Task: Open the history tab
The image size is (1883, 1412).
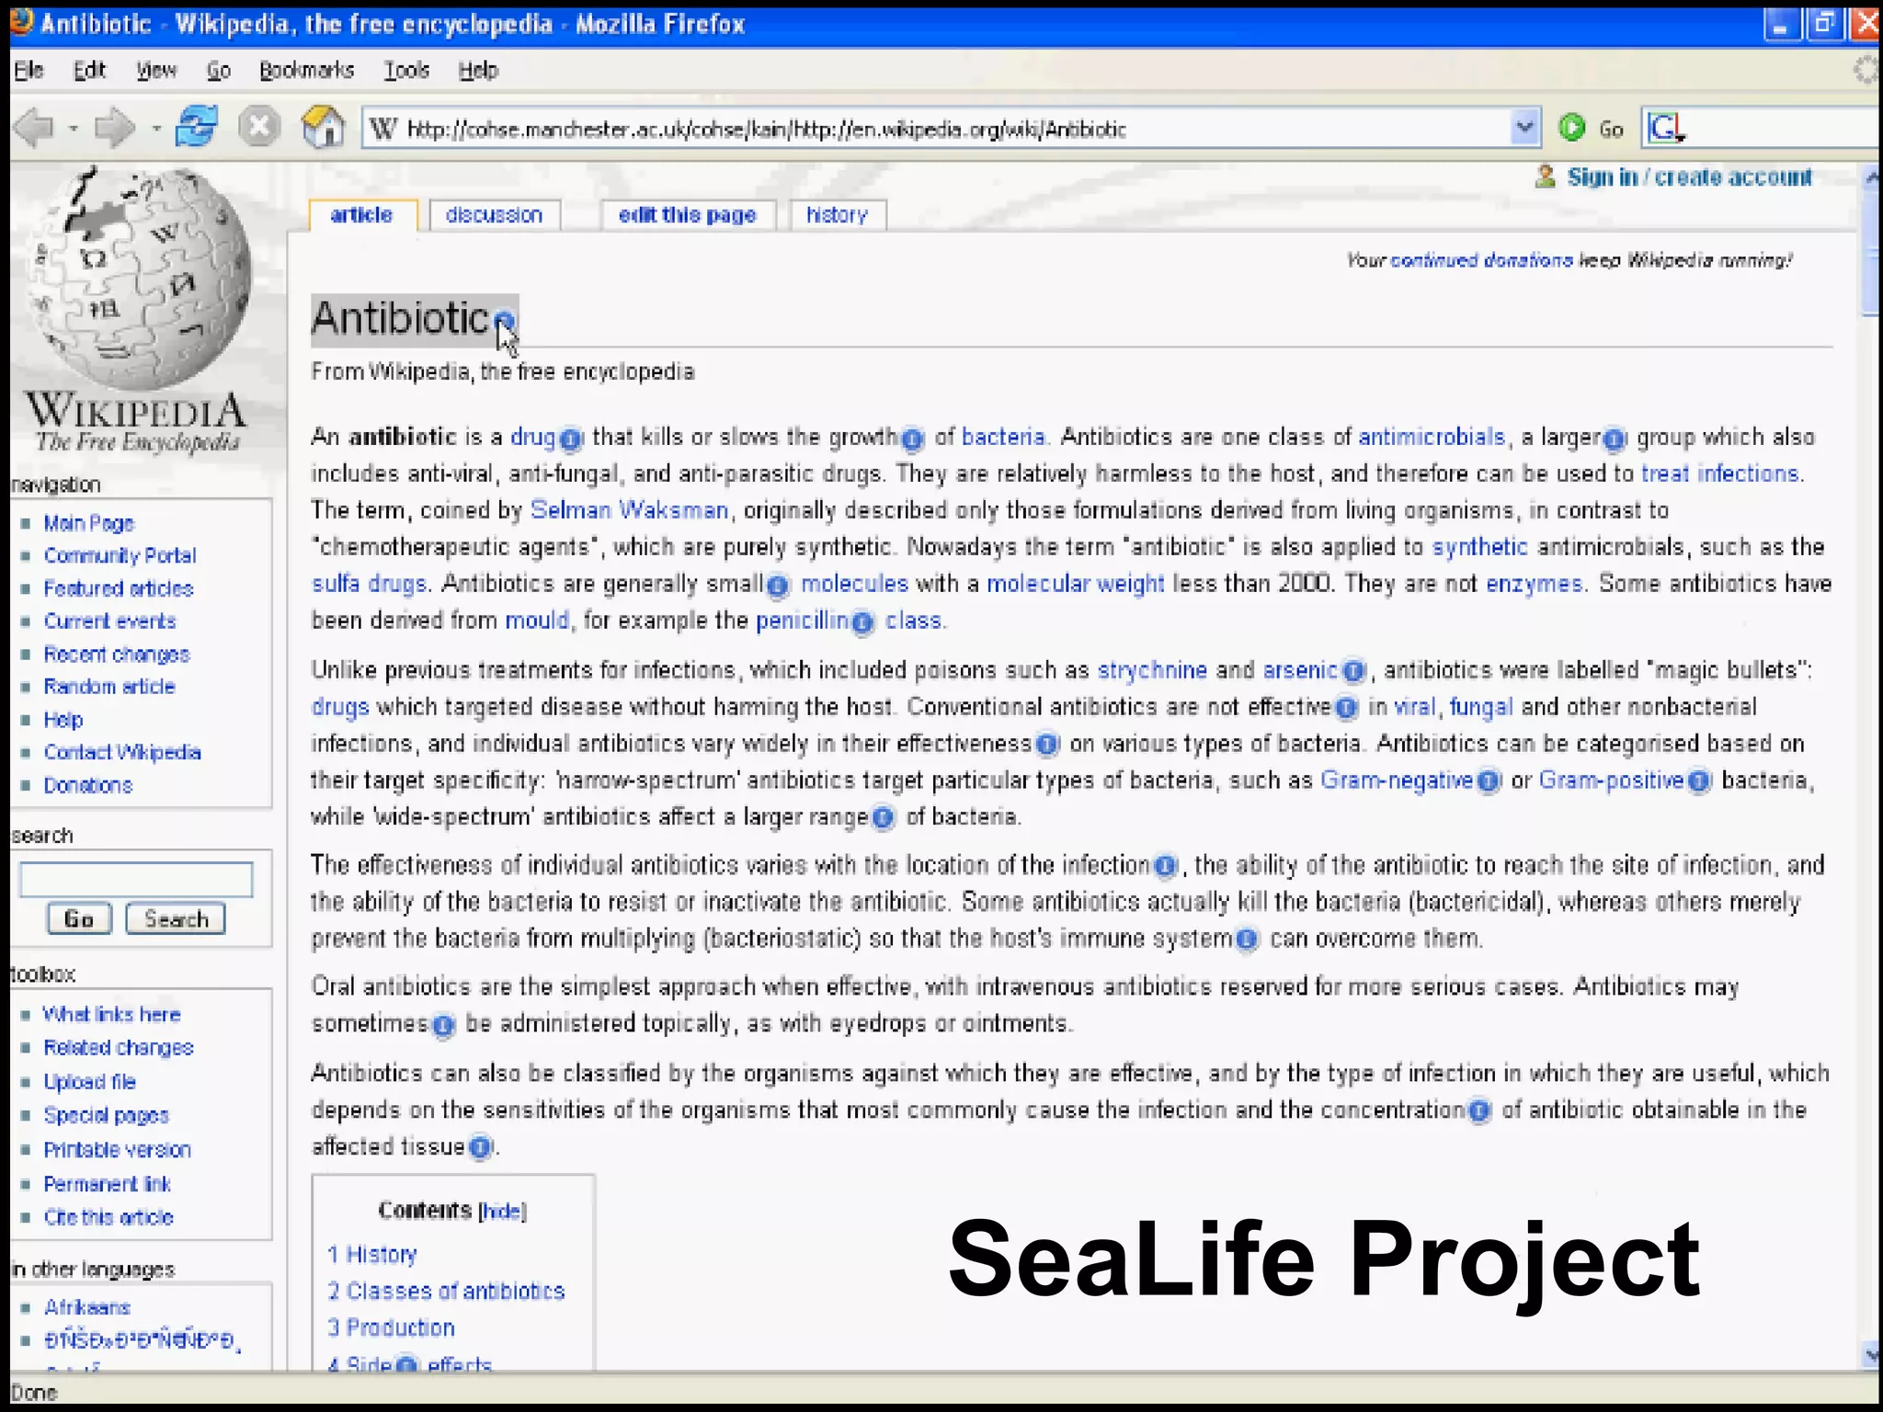Action: point(837,215)
